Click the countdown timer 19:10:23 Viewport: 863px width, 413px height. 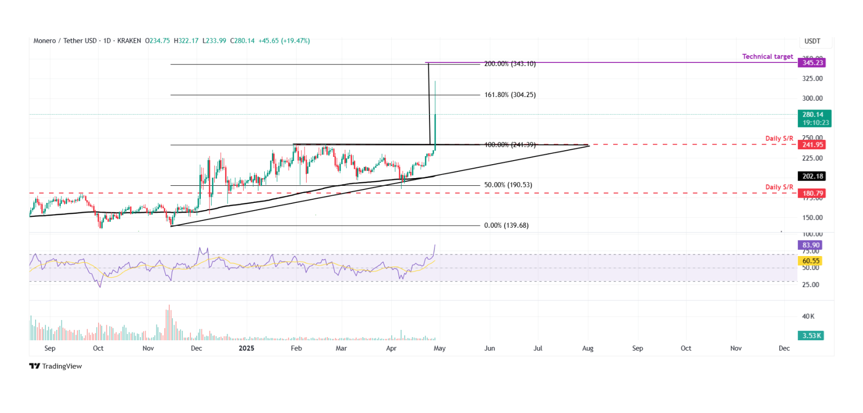click(x=816, y=123)
